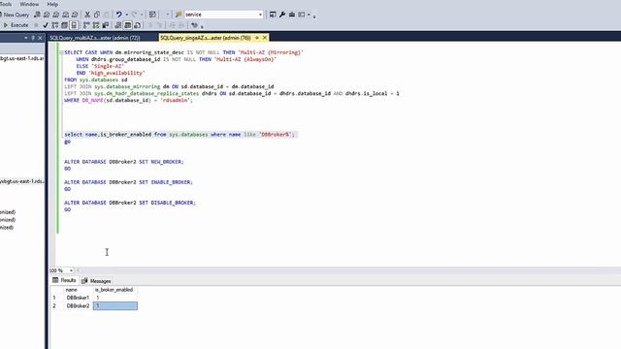Undo the last edit
Image resolution: width=621 pixels, height=349 pixels.
pos(118,15)
